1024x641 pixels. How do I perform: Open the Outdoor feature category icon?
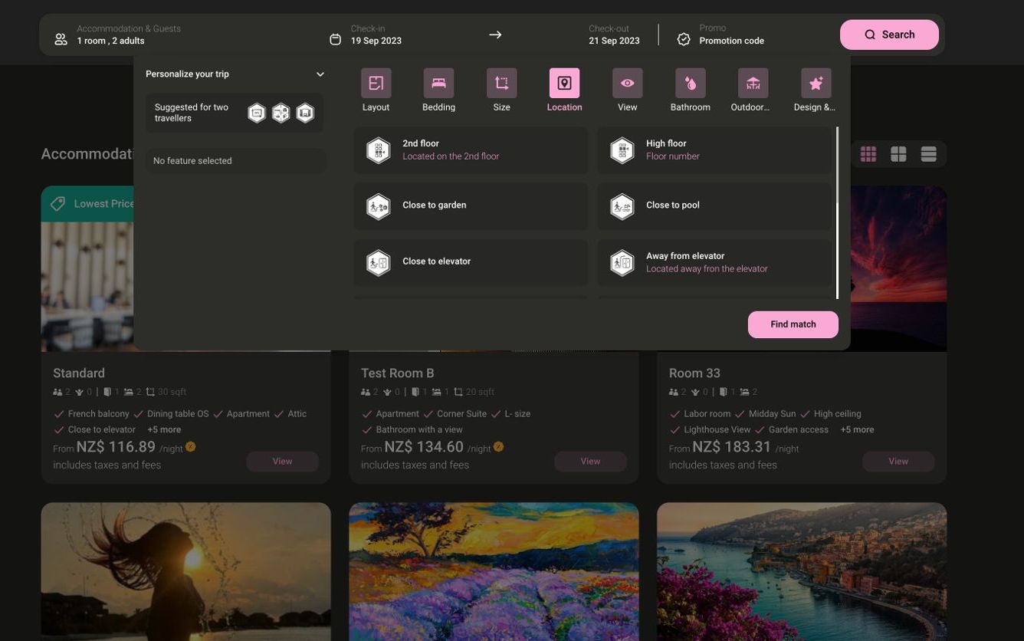tap(753, 83)
